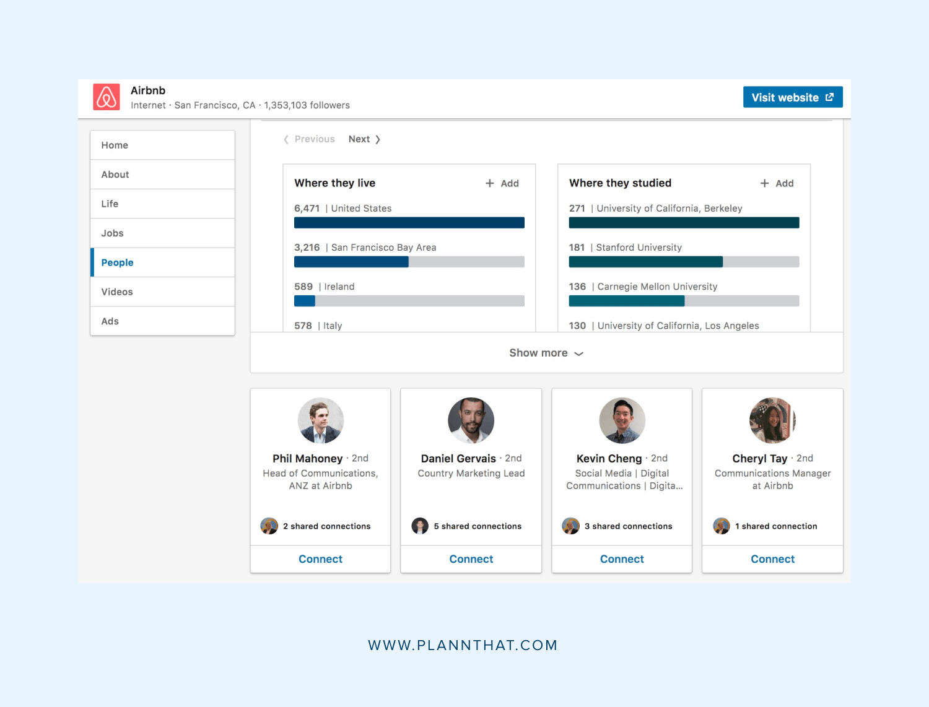Viewport: 929px width, 707px height.
Task: Select the Stanford University bar
Action: pyautogui.click(x=684, y=262)
